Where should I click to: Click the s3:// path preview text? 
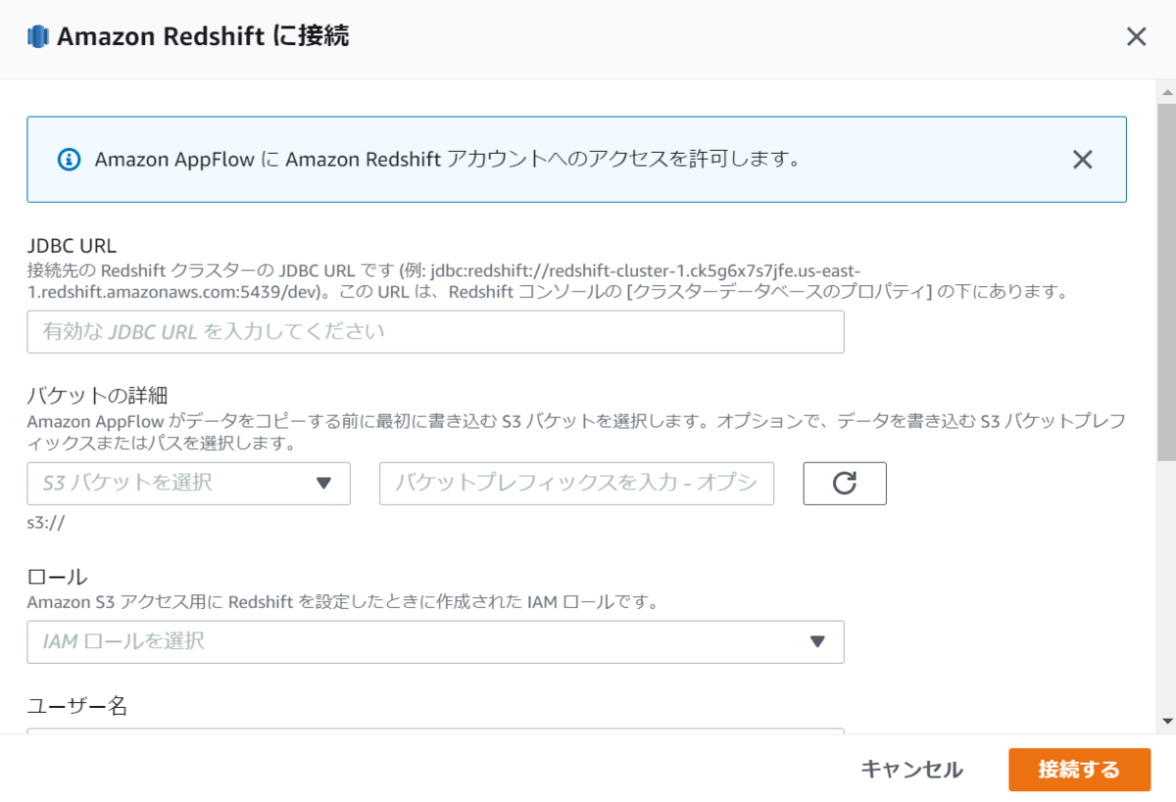(46, 522)
